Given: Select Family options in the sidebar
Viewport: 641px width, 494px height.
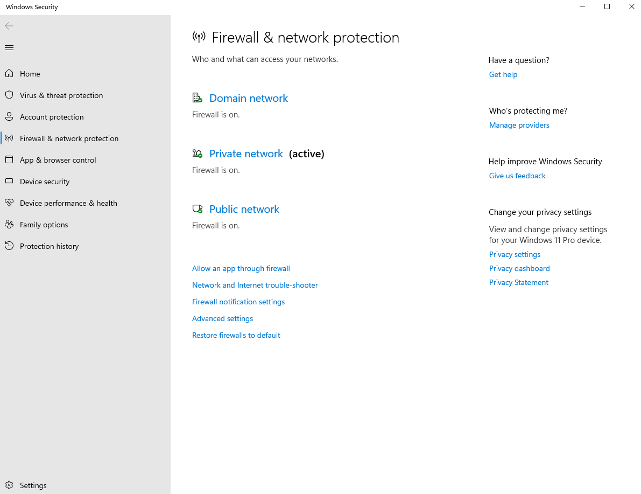Looking at the screenshot, I should click(44, 225).
